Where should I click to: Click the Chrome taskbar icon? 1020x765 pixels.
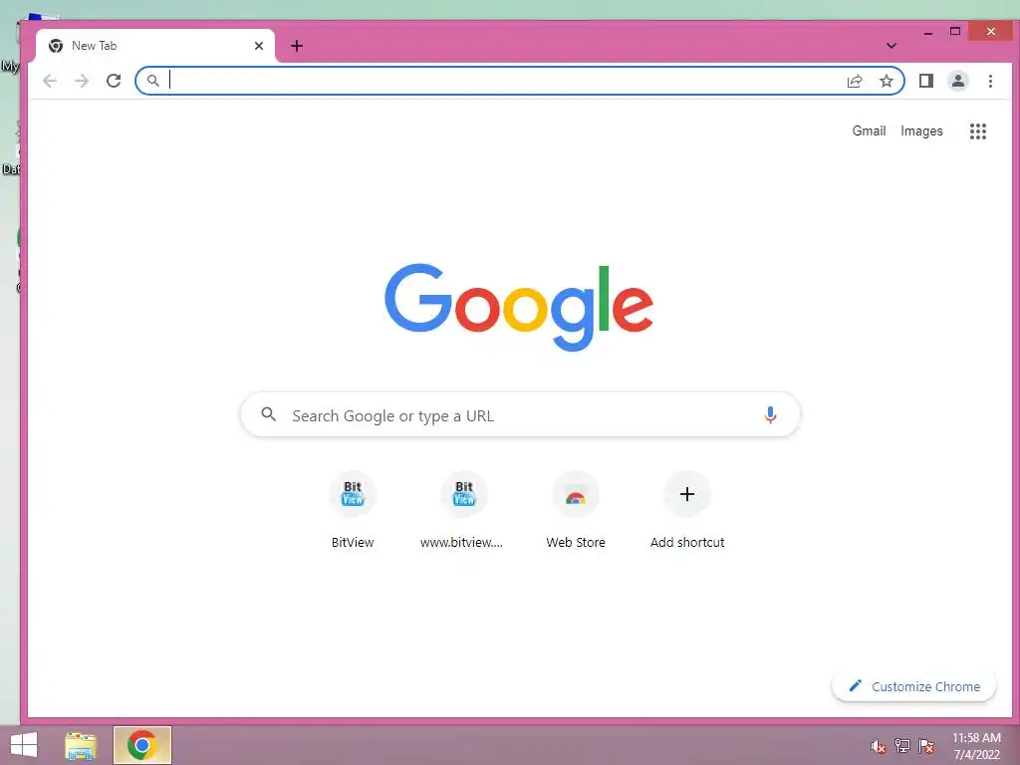click(x=142, y=745)
